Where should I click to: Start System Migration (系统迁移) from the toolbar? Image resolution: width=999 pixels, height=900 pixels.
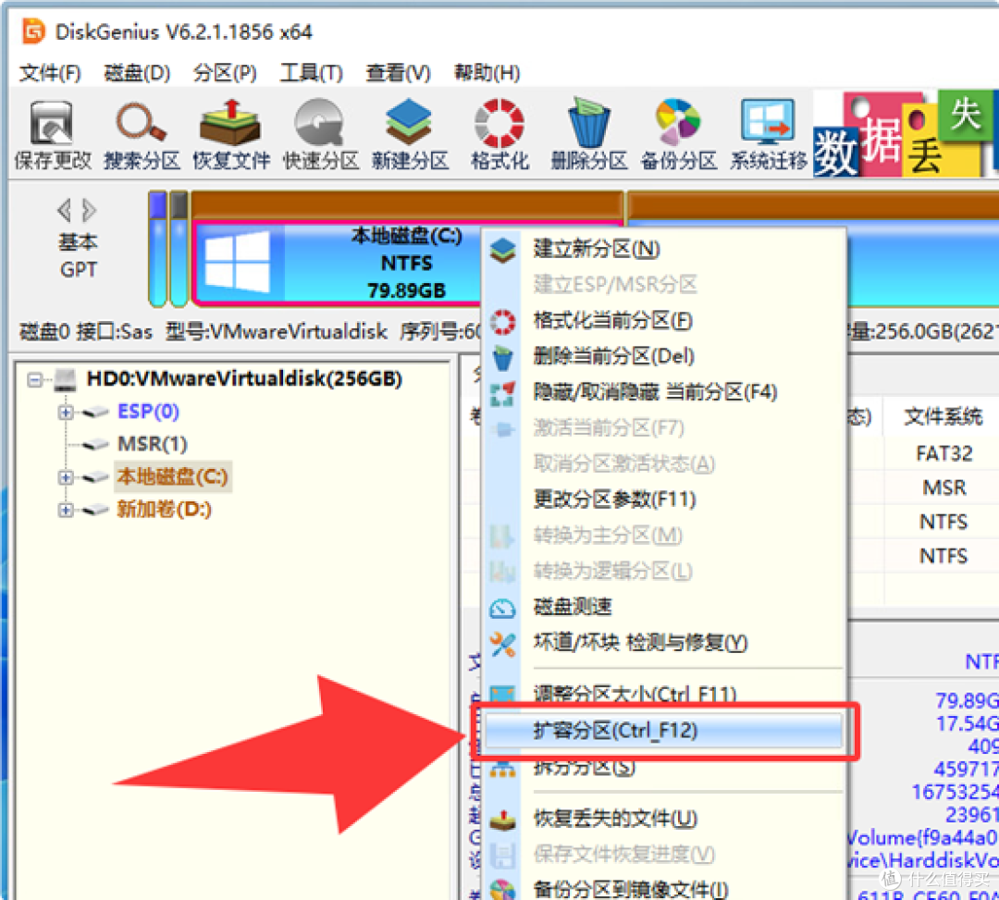[769, 135]
